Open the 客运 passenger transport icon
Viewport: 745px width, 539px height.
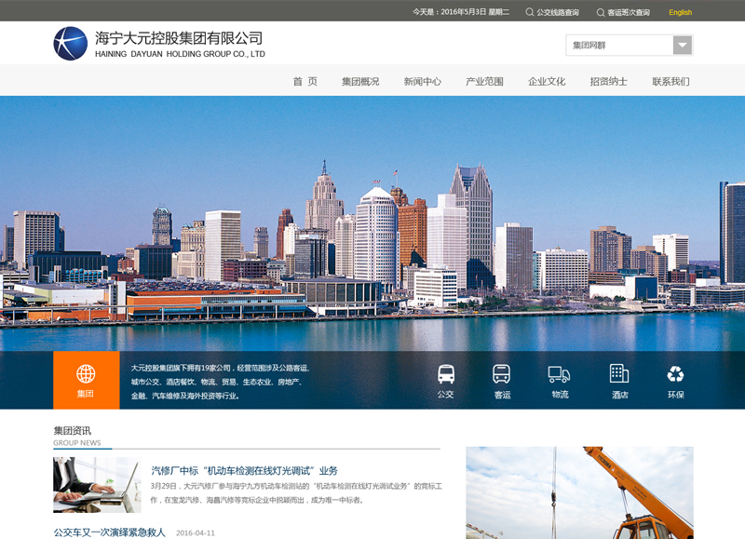502,374
